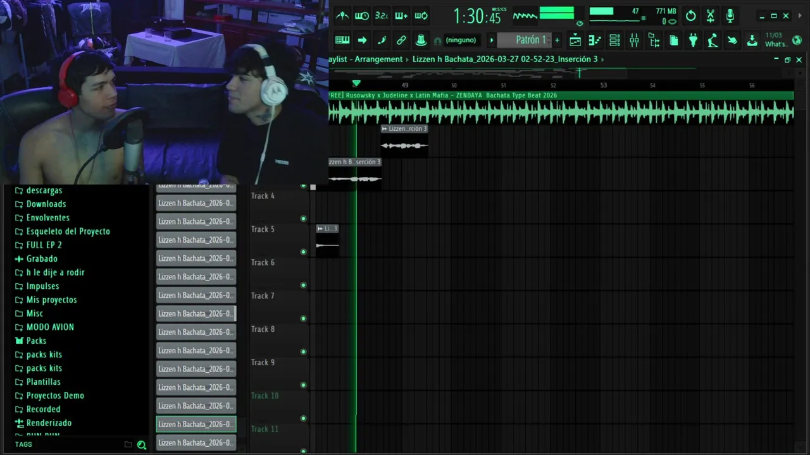The height and width of the screenshot is (455, 810).
Task: Open the undo history circular-arrow icon
Action: coord(691,16)
